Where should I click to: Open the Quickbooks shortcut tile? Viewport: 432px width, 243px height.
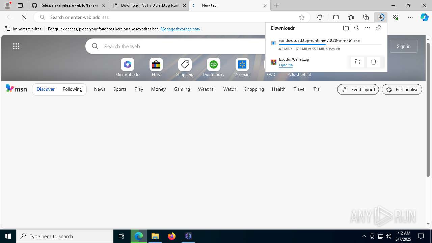[213, 67]
